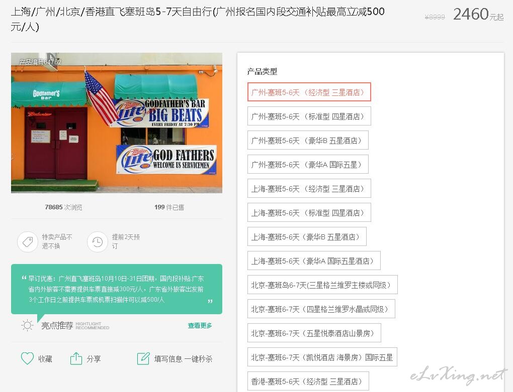Select 北京-塞班6-7天 凯悦酒店 海景房 option
The image size is (513, 392).
322,357
